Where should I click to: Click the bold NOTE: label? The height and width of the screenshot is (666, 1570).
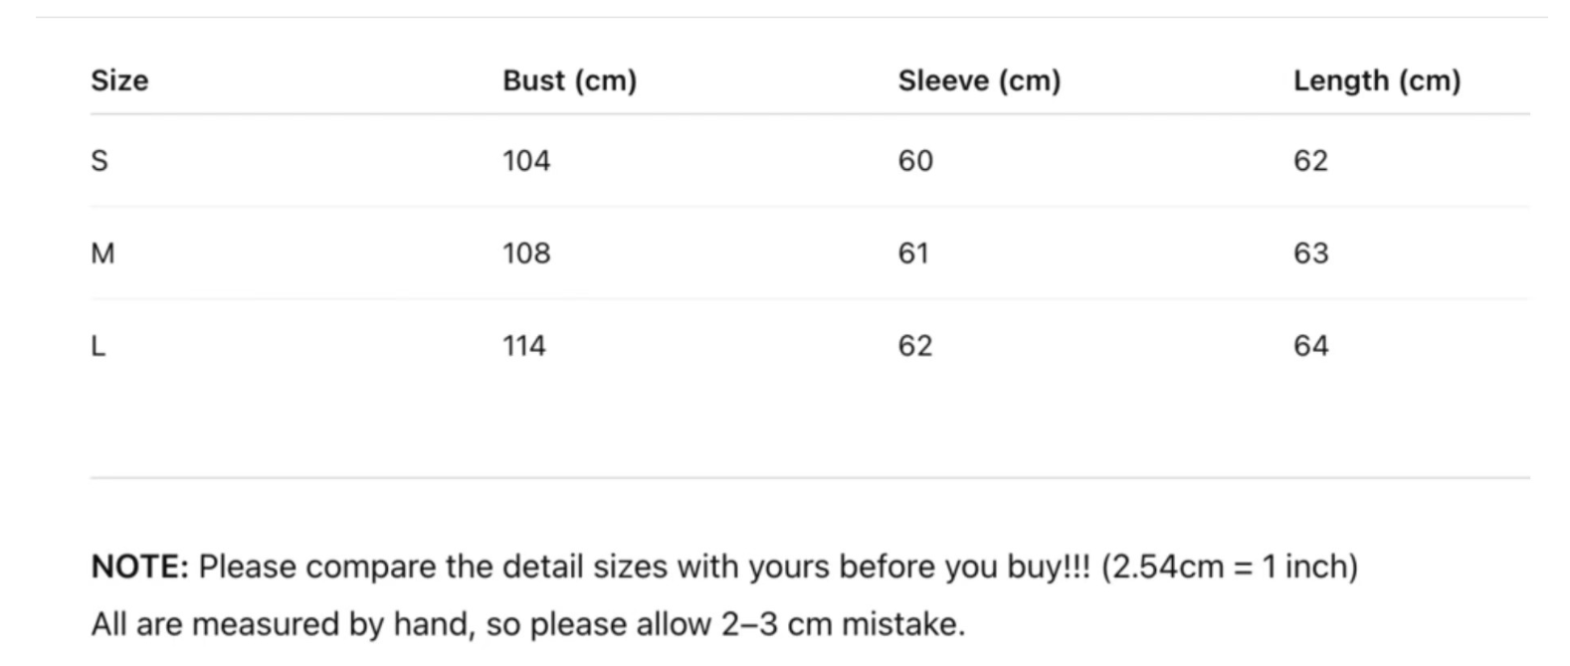[x=139, y=567]
